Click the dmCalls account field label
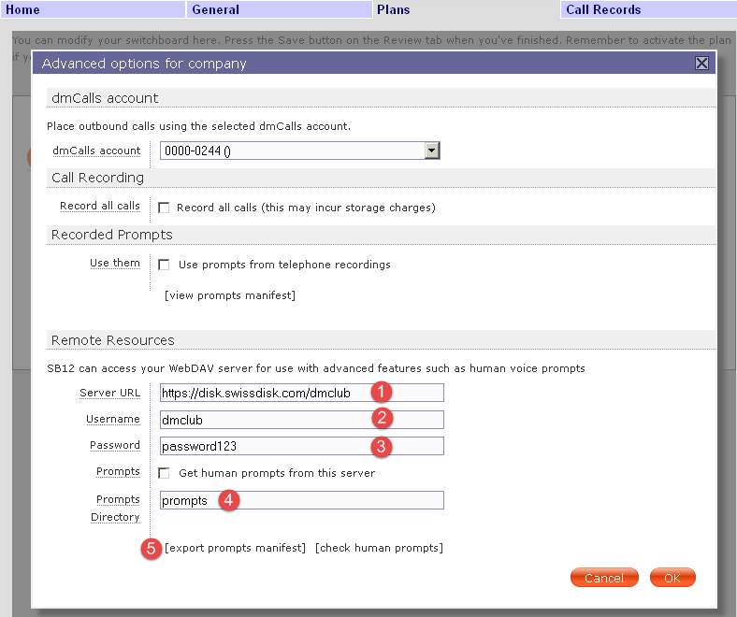 96,151
